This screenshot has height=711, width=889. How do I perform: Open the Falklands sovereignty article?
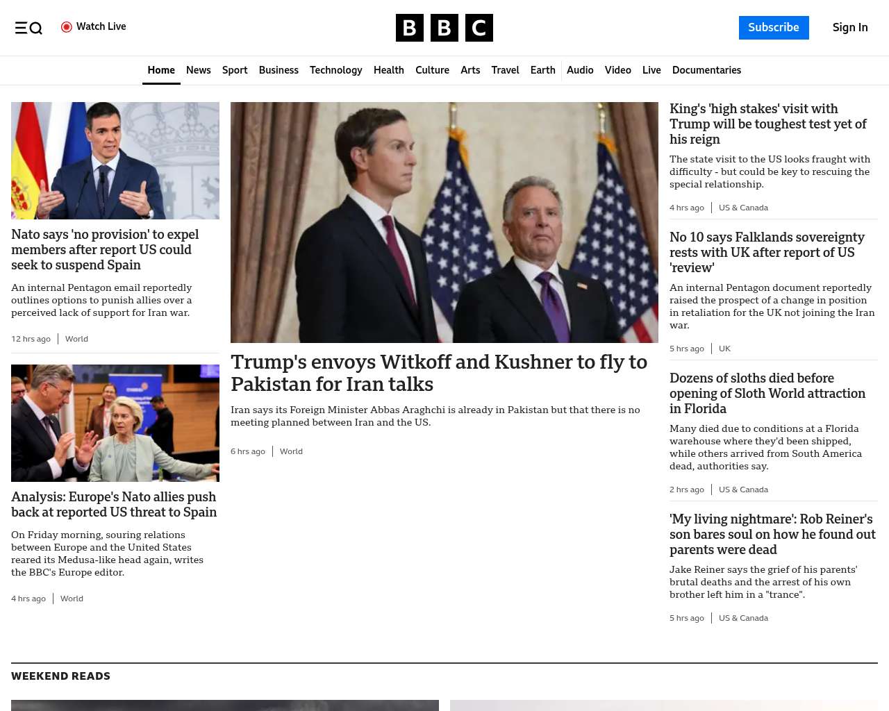pyautogui.click(x=767, y=253)
